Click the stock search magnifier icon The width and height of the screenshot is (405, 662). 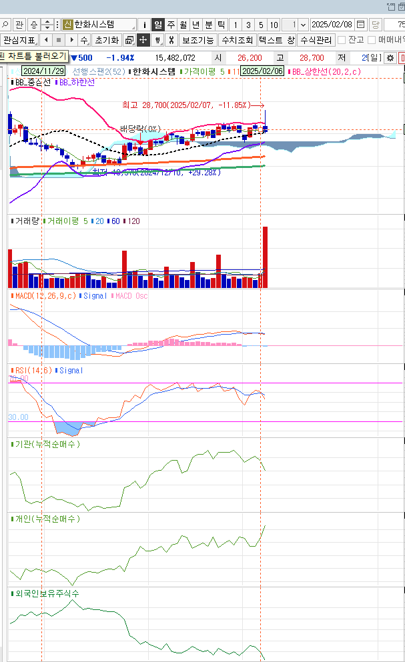5,25
